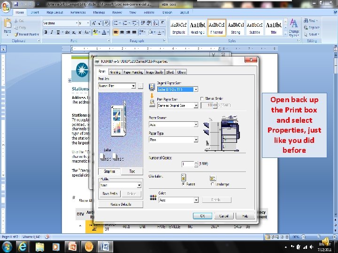338x253 pixels.
Task: Click the Replace icon in Editing group
Action: pos(312,28)
